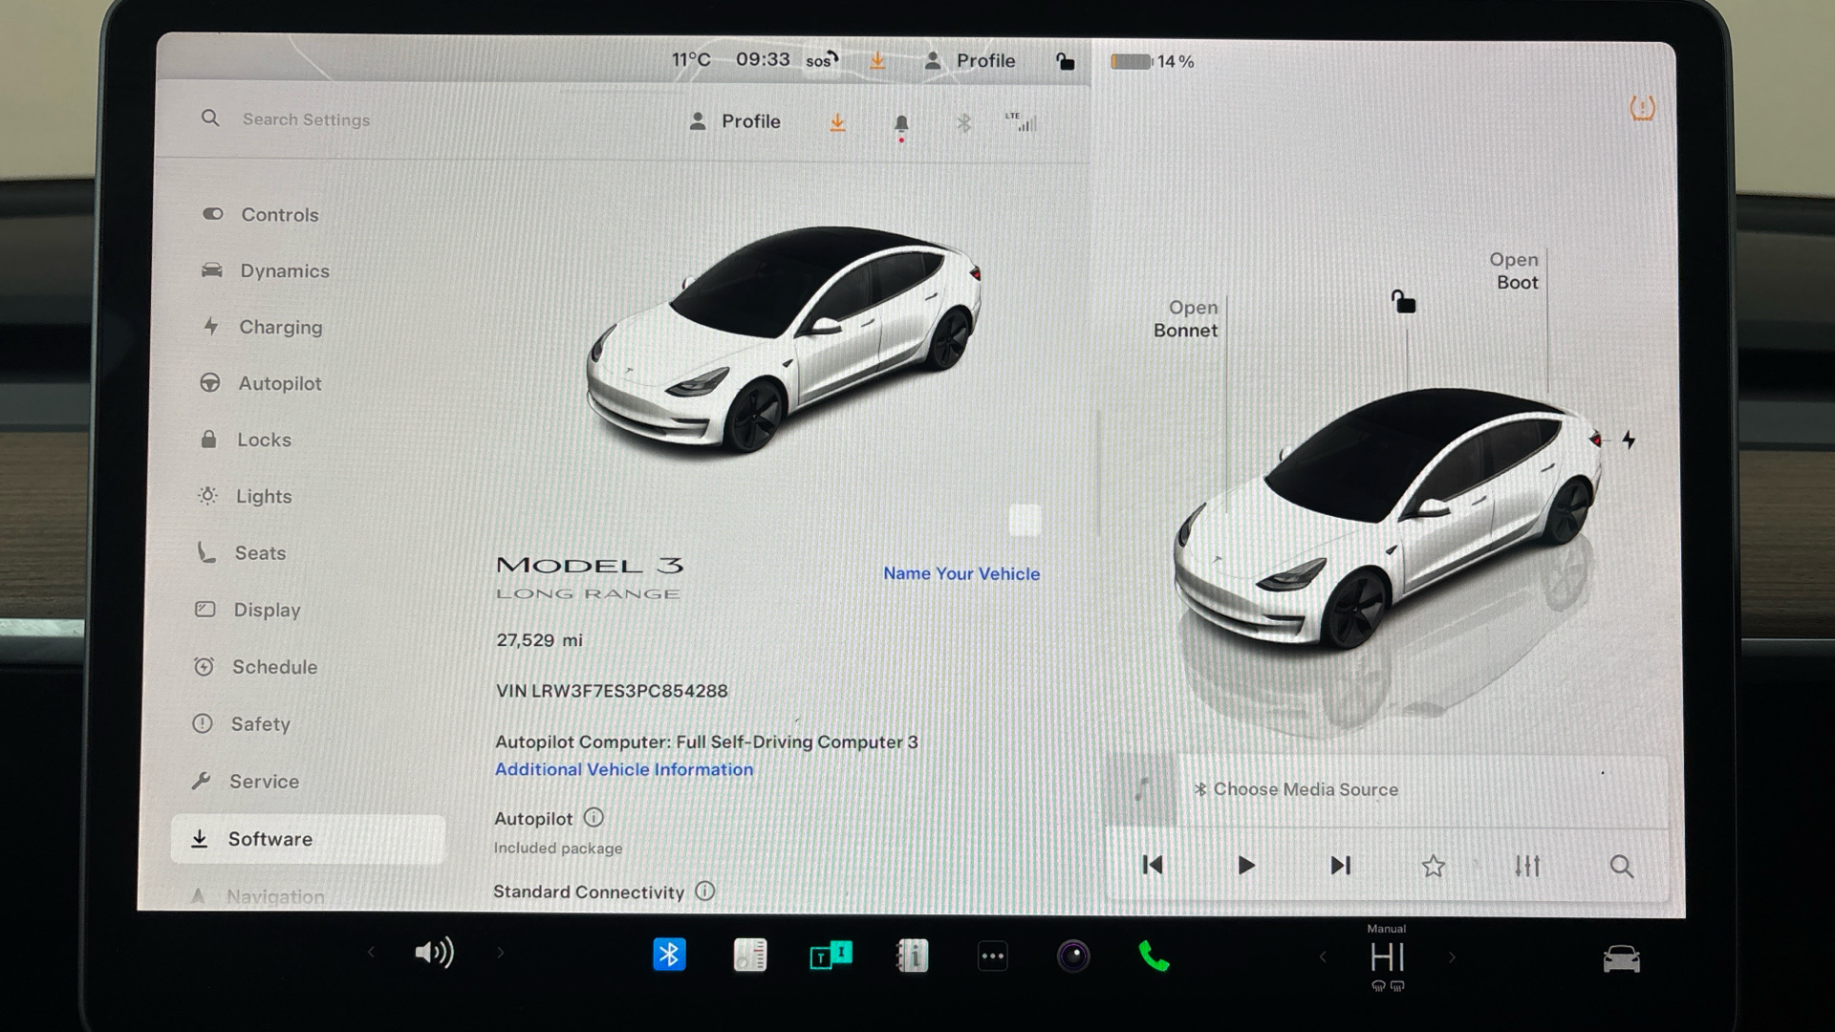Click the Name Your Vehicle link
Viewport: 1835px width, 1032px height.
click(x=961, y=573)
